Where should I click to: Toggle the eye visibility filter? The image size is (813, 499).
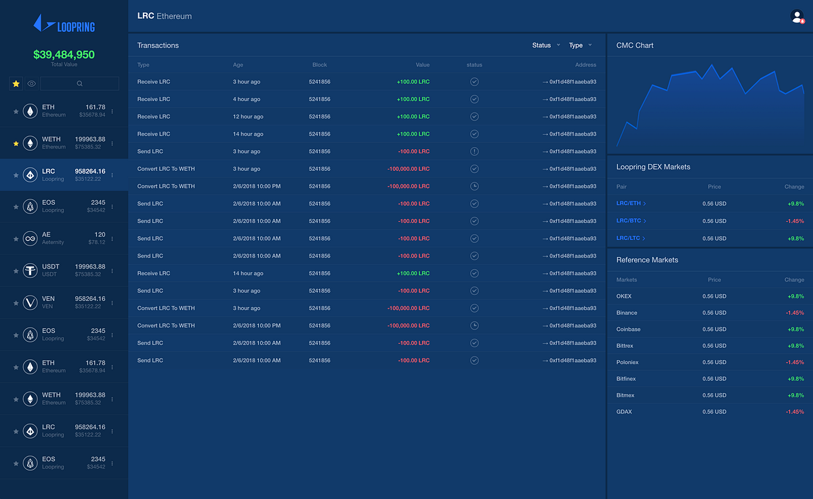[x=31, y=84]
